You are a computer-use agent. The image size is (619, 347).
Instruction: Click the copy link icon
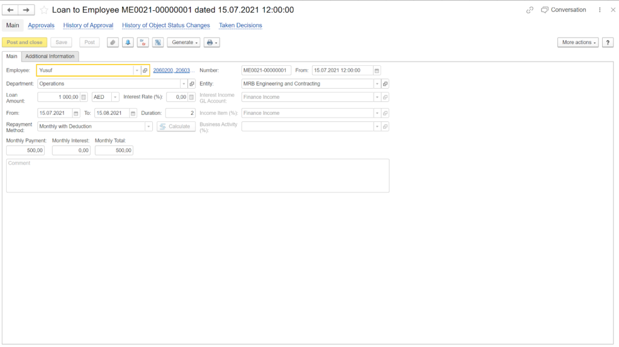[x=530, y=10]
